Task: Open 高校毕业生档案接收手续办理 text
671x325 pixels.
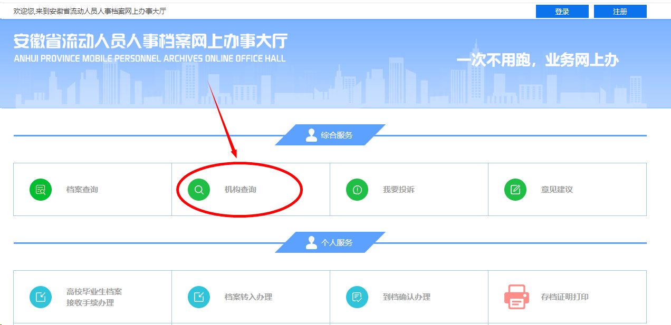Action: tap(94, 297)
